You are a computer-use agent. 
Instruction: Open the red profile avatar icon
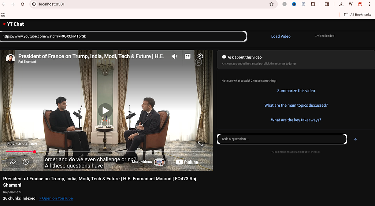coord(360,4)
